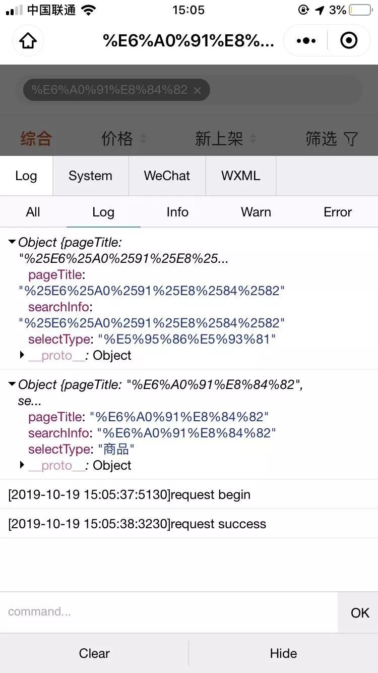Click the command input field
The width and height of the screenshot is (378, 673).
click(169, 612)
